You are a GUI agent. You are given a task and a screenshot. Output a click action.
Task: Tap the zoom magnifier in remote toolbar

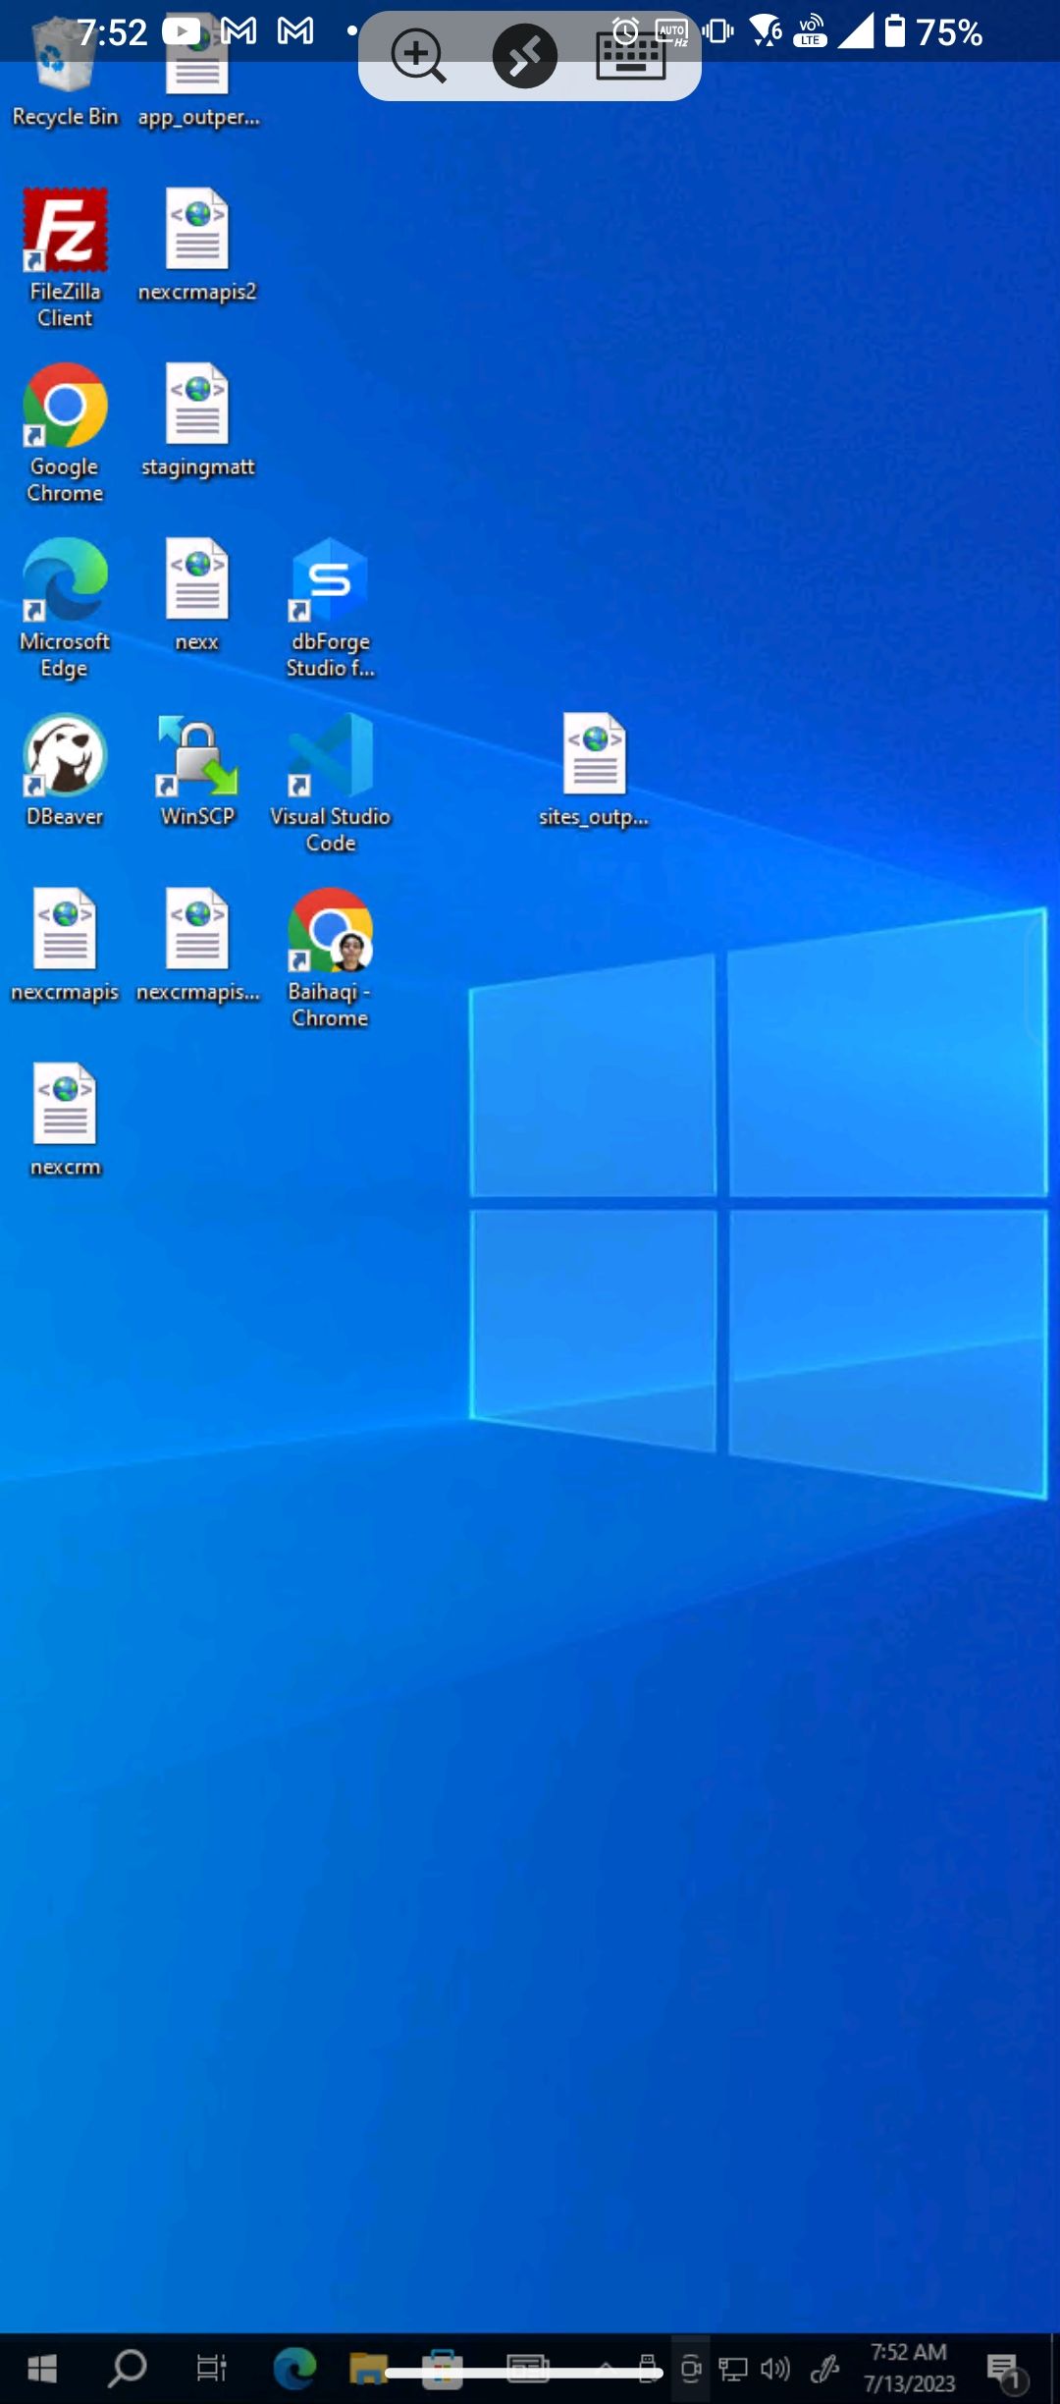click(418, 56)
